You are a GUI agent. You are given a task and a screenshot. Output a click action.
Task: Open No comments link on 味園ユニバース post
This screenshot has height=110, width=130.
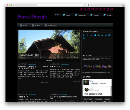(x=65, y=64)
